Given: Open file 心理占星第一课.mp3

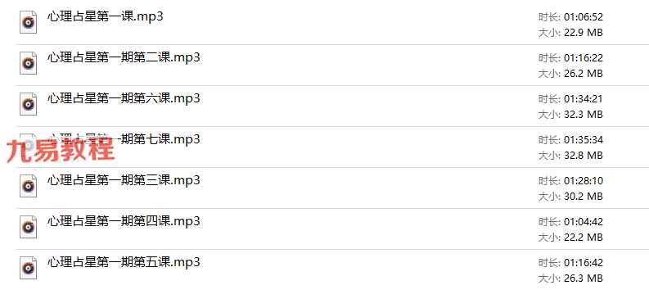Looking at the screenshot, I should point(105,17).
